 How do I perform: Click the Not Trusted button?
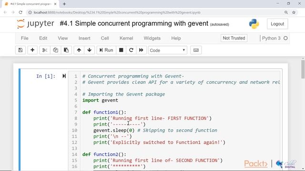(234, 38)
